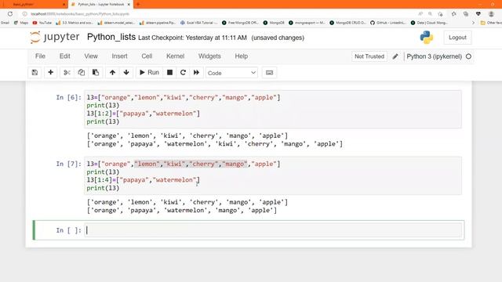Cut selected cells with scissors icon
Screen dimensions: 502x282
point(67,73)
